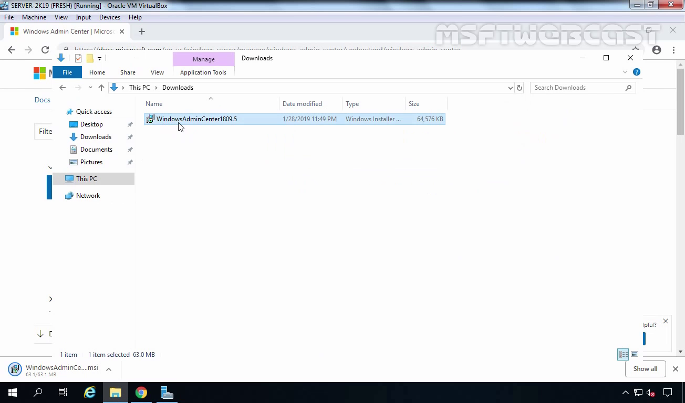Open Chrome profile account icon
The height and width of the screenshot is (403, 685).
point(657,50)
